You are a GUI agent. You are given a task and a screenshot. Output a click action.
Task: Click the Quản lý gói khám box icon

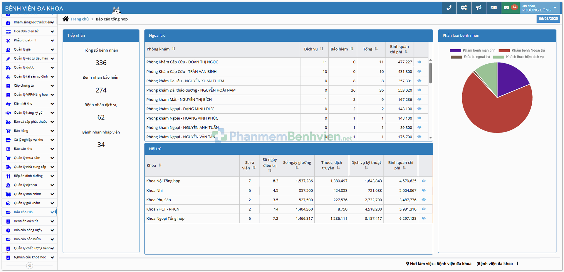[x=8, y=203]
